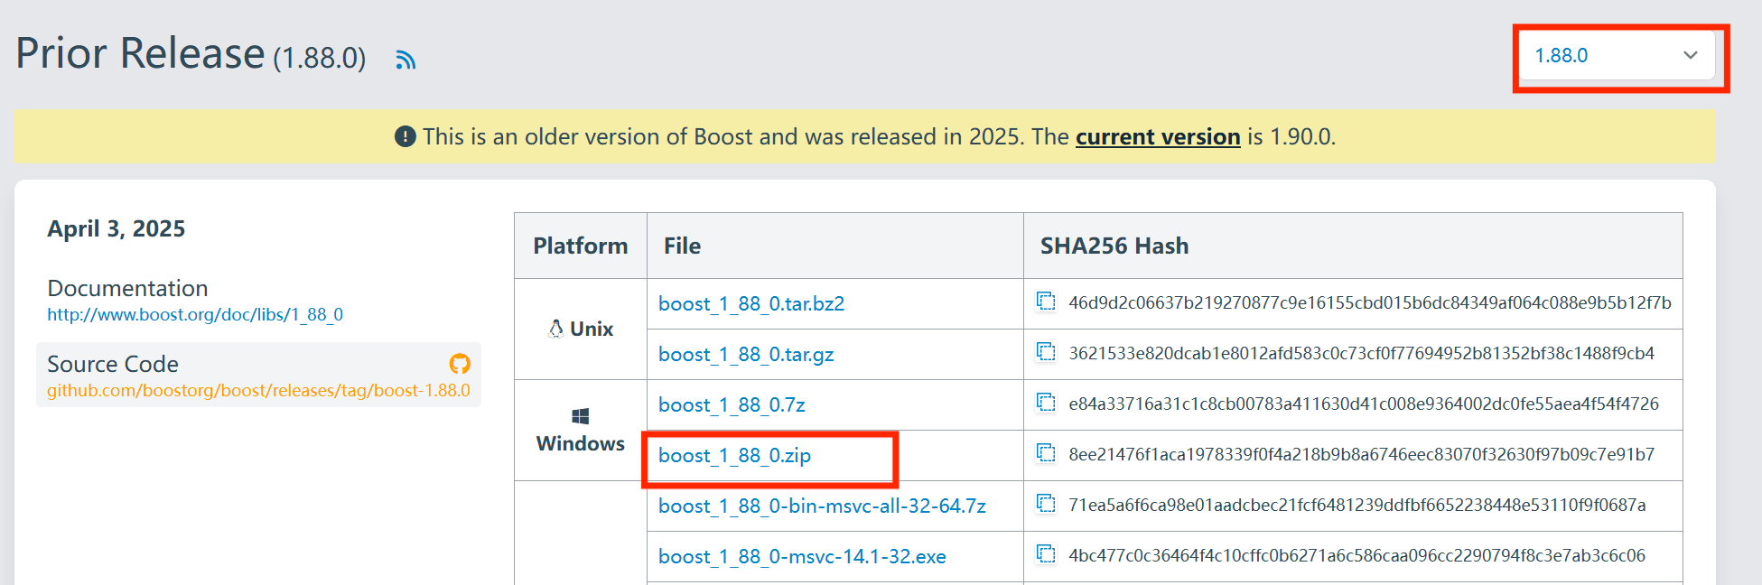
Task: Follow the current version link
Action: pos(1158,136)
